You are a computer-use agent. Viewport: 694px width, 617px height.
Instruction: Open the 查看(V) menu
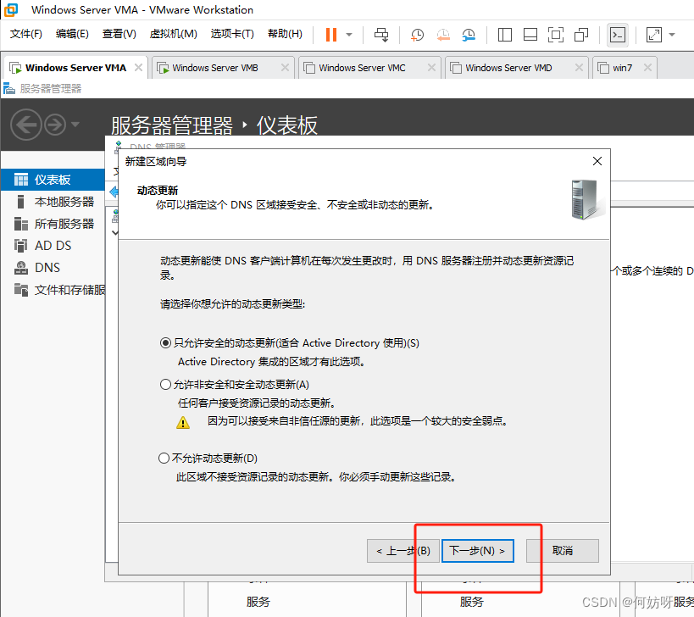(119, 34)
